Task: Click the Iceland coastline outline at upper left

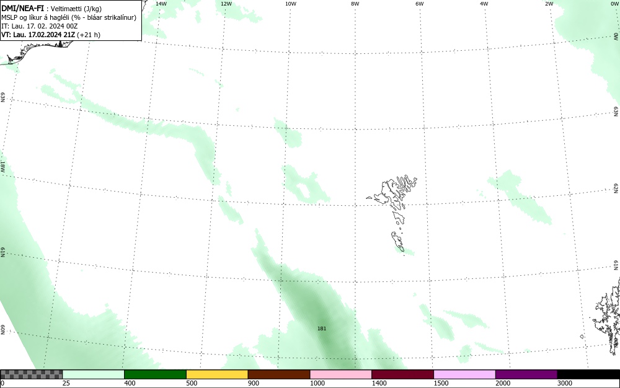Action: click(x=38, y=51)
